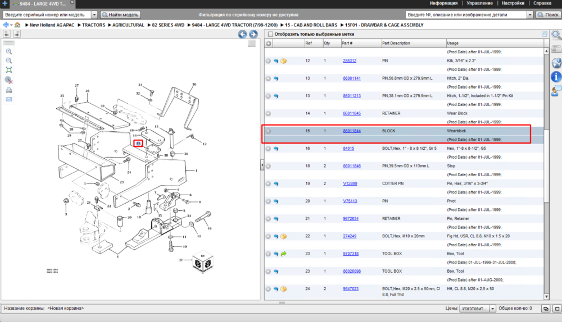
Task: Zoom in on the parts diagram
Action: coord(9,52)
